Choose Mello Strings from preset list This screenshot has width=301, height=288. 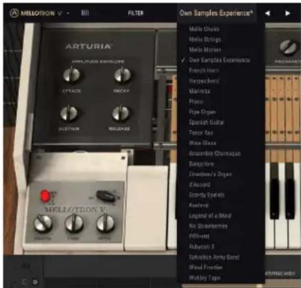point(205,39)
